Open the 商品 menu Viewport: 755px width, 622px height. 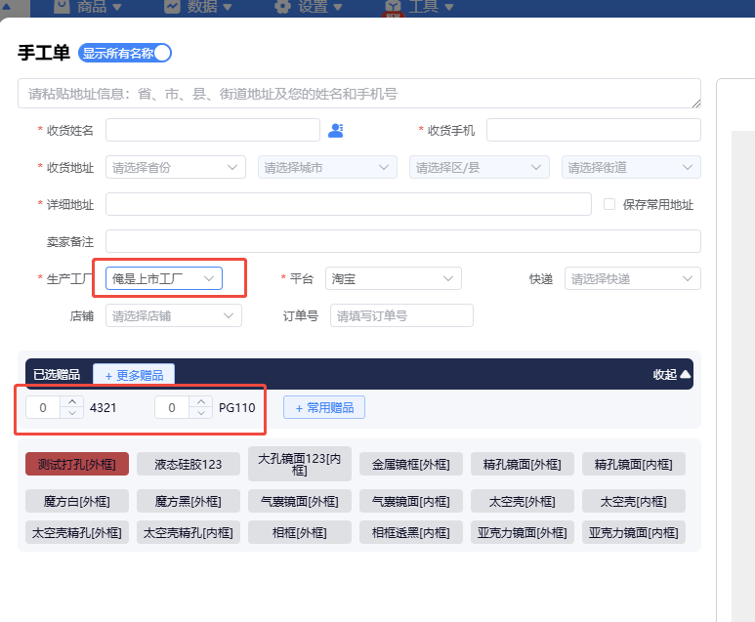pos(99,6)
